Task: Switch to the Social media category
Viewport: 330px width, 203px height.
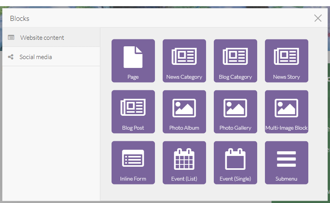Action: click(x=36, y=57)
